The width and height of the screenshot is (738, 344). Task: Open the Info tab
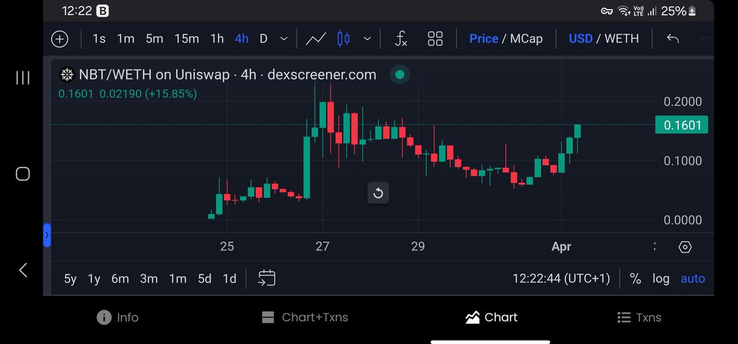pyautogui.click(x=117, y=318)
